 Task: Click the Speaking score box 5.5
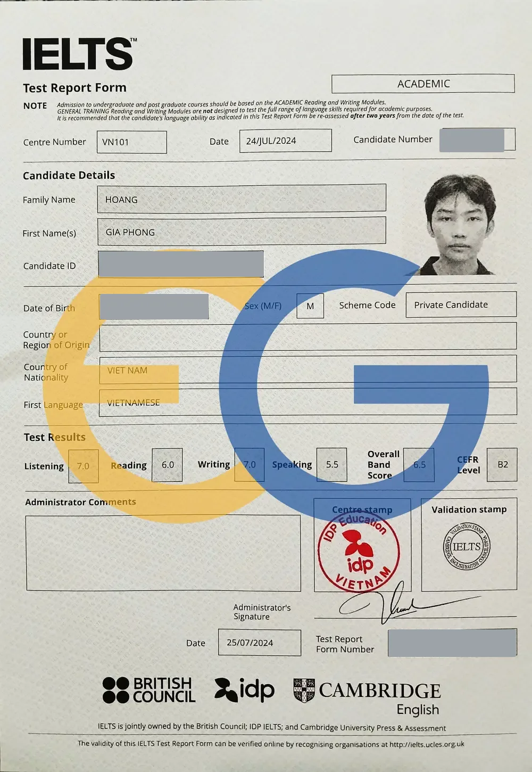(x=332, y=465)
